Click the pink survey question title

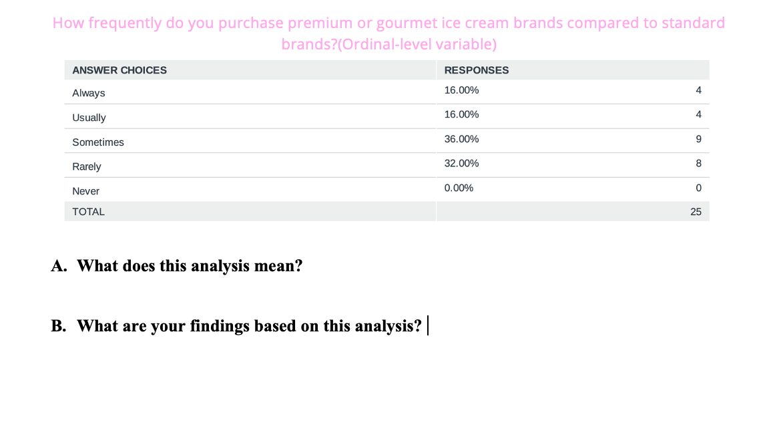(x=389, y=23)
